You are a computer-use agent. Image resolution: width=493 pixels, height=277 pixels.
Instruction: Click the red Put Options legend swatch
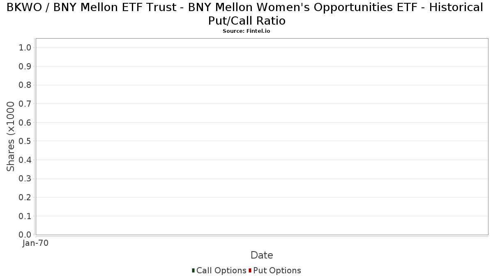click(250, 270)
